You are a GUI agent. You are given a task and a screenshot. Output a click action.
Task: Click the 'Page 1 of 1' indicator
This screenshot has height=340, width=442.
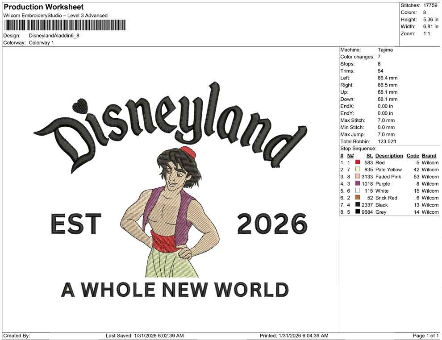point(425,336)
